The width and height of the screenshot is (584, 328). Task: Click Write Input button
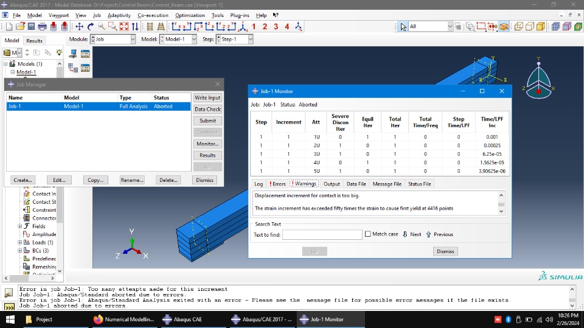tap(207, 97)
